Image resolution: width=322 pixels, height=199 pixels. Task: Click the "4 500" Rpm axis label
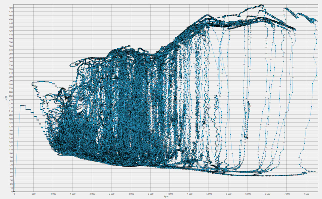click(x=190, y=194)
